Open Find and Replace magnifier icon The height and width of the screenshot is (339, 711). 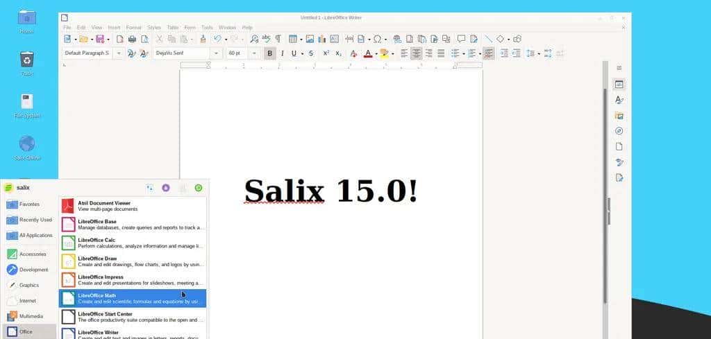pyautogui.click(x=254, y=39)
